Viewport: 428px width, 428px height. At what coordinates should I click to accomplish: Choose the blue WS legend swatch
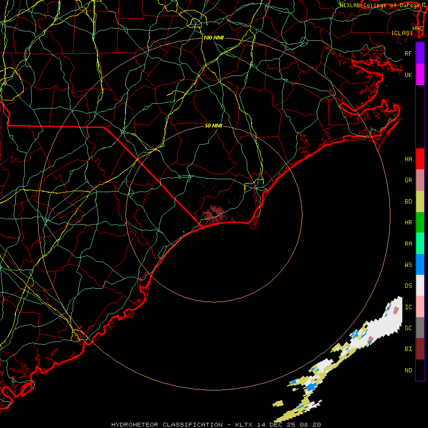click(x=420, y=264)
